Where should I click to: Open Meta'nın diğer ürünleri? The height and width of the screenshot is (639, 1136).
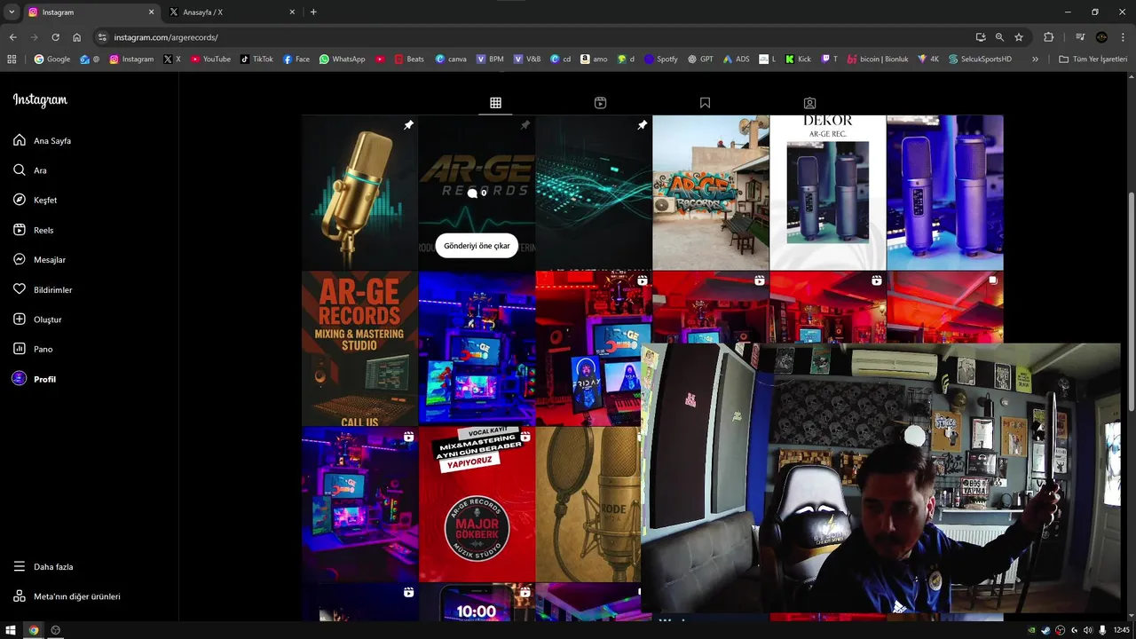(x=67, y=596)
